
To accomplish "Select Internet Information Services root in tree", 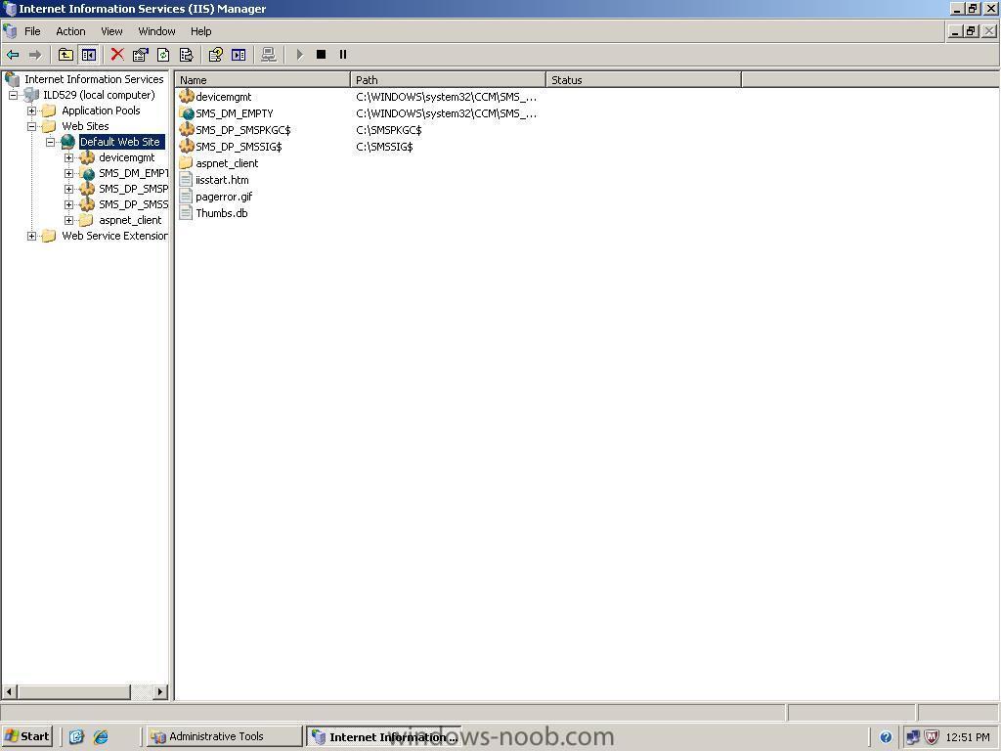I will [x=94, y=79].
